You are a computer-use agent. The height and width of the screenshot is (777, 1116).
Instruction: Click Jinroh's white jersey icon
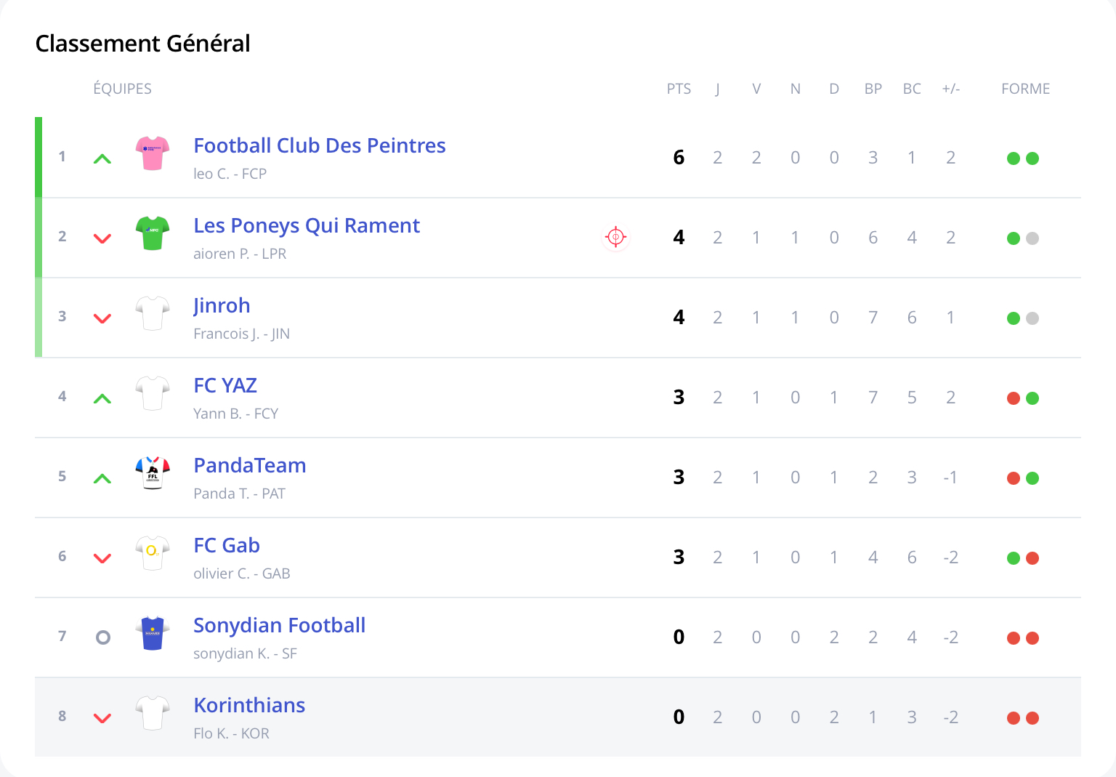(x=153, y=313)
